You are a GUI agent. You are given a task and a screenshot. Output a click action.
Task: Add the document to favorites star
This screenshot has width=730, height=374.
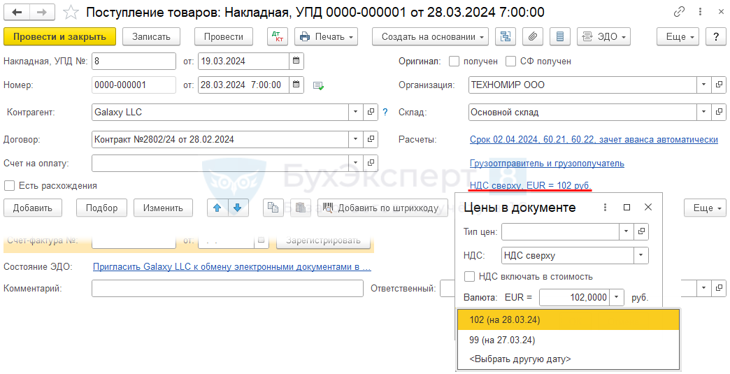tap(71, 13)
